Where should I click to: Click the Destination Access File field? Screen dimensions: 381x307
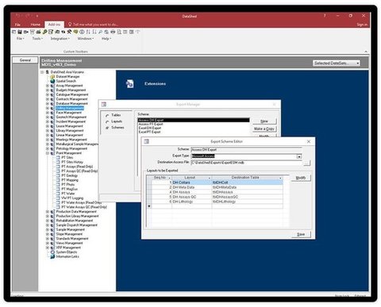246,163
